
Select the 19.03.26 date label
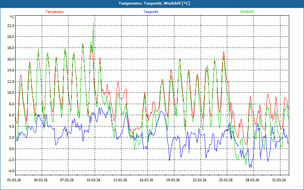173,180
